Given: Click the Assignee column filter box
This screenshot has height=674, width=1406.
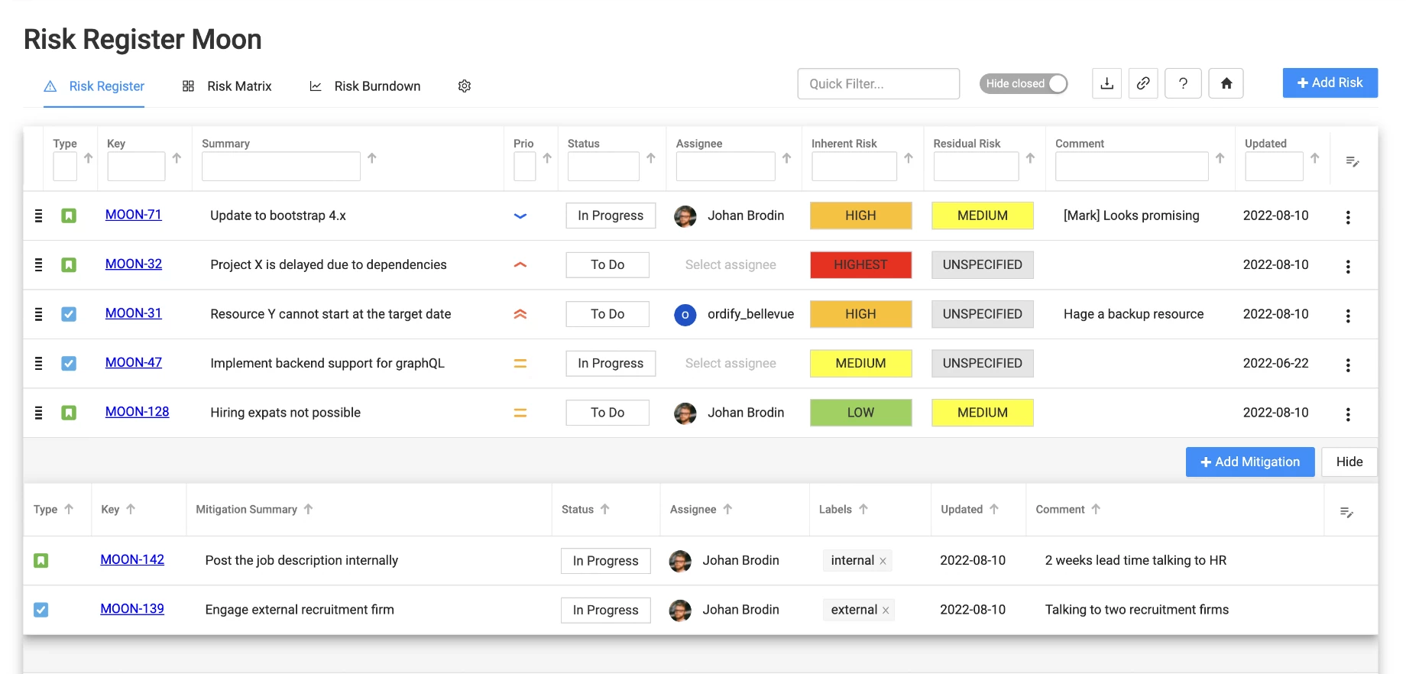Looking at the screenshot, I should (726, 166).
